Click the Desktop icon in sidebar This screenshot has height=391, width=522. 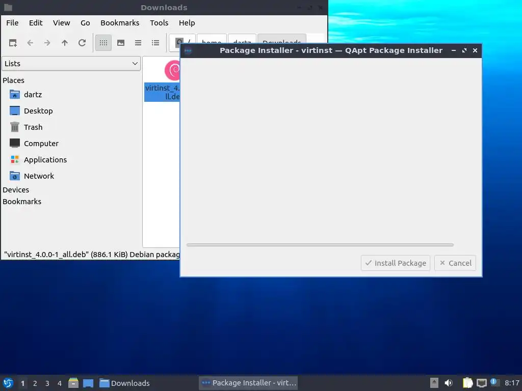pos(15,110)
